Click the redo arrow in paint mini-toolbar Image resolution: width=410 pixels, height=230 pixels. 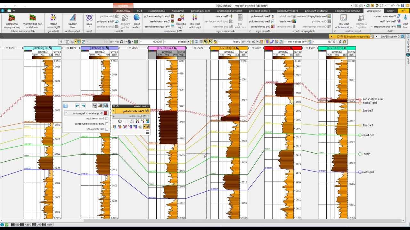click(x=77, y=106)
